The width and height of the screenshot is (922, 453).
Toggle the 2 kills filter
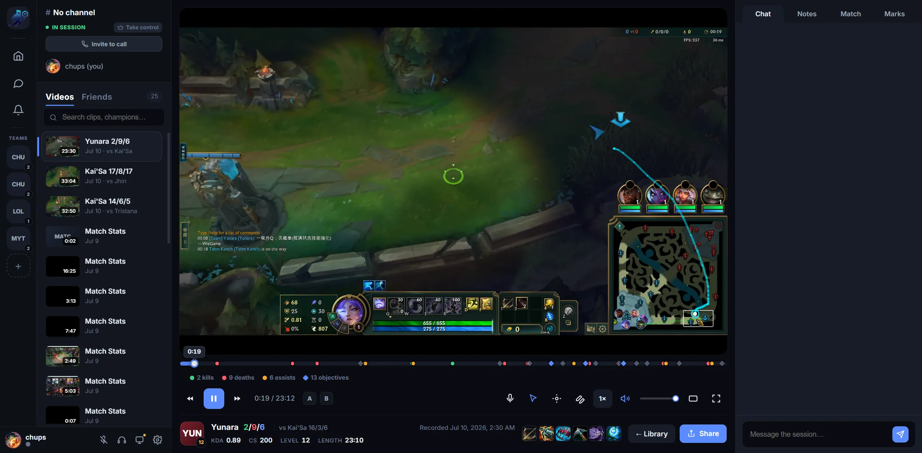202,377
